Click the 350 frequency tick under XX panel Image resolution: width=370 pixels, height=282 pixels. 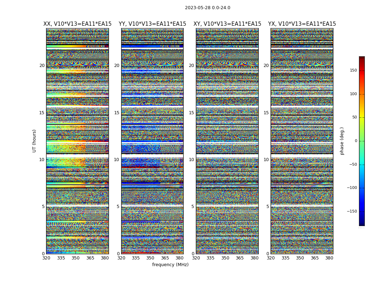75,258
